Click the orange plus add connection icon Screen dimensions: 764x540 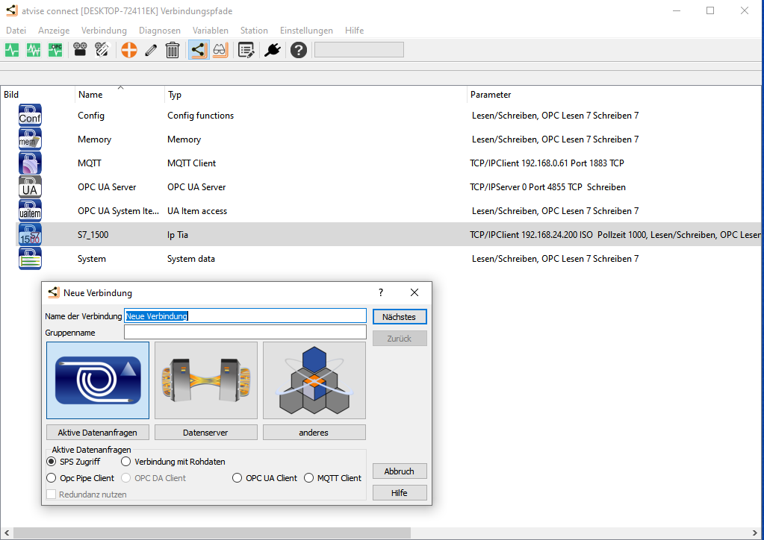click(x=129, y=50)
